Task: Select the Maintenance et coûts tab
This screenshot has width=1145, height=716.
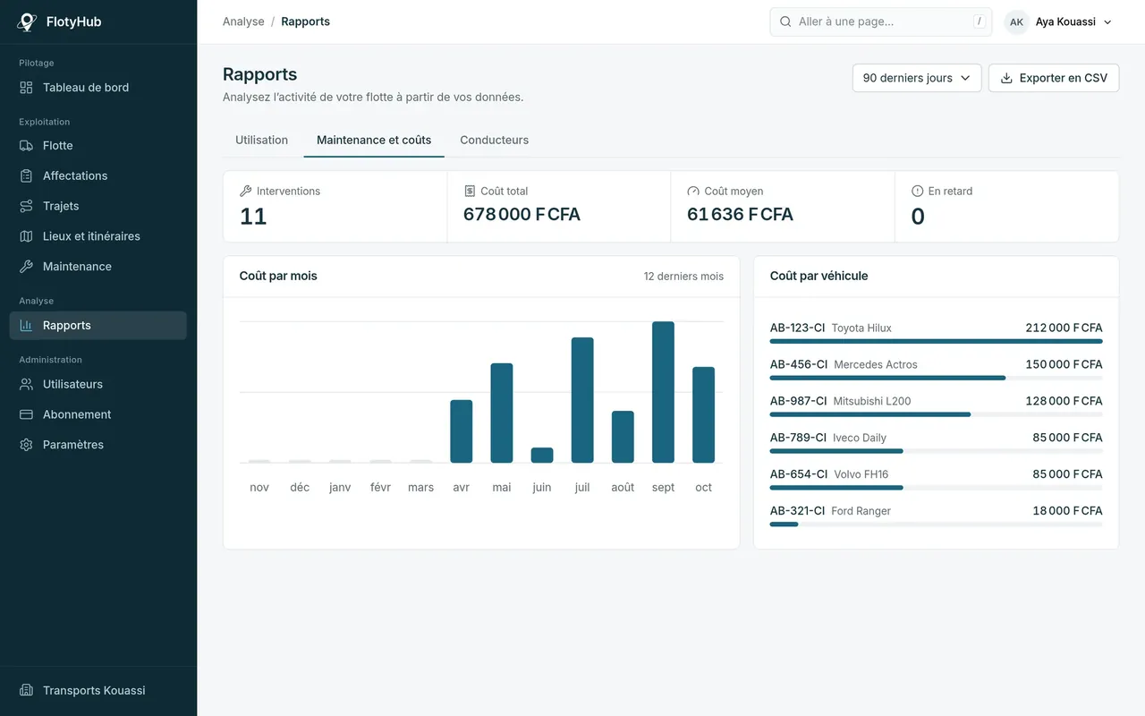Action: (374, 141)
